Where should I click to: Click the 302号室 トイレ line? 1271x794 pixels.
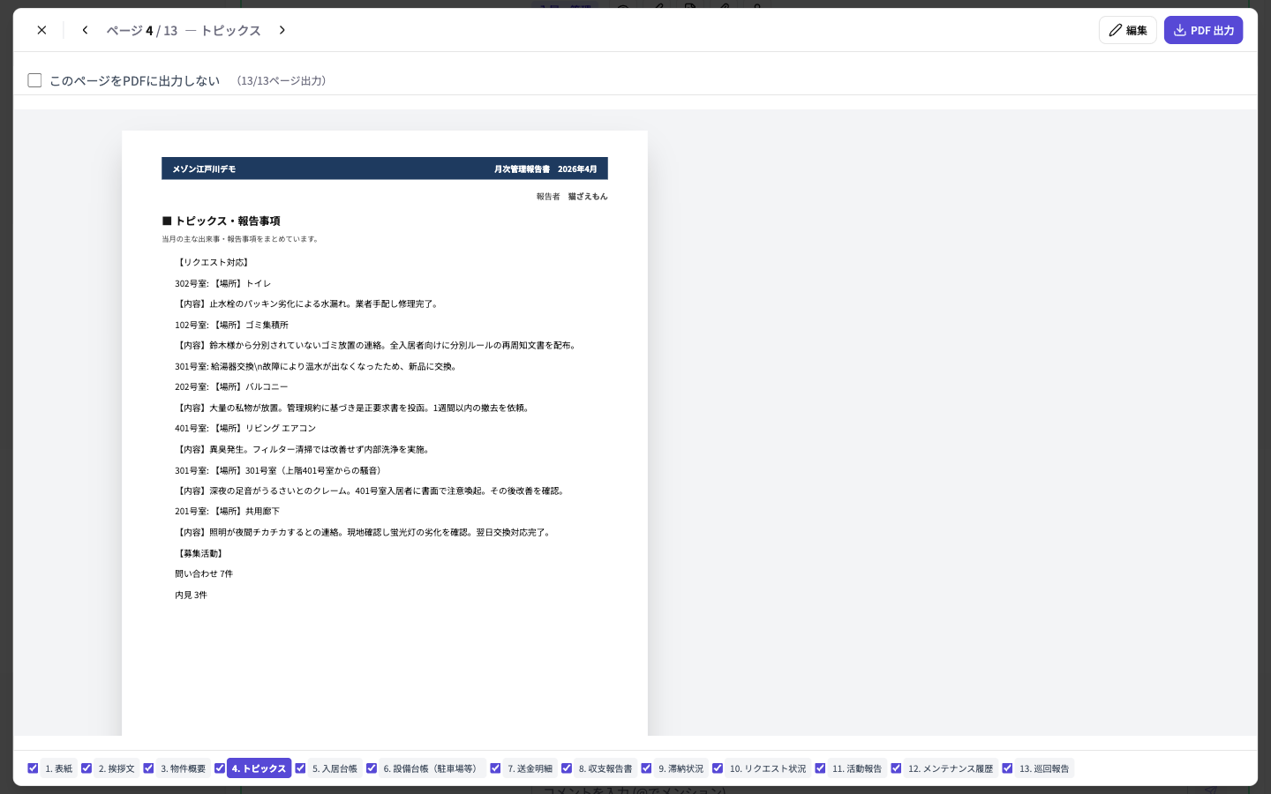pyautogui.click(x=222, y=284)
